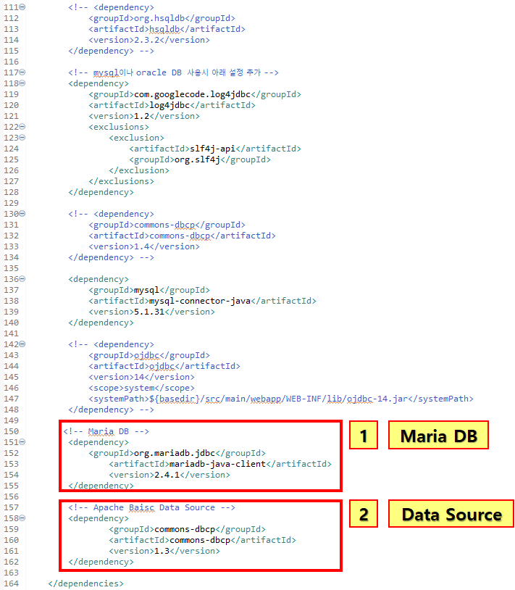Click the slf4j-api artifactId value
This screenshot has height=590, width=515.
212,149
